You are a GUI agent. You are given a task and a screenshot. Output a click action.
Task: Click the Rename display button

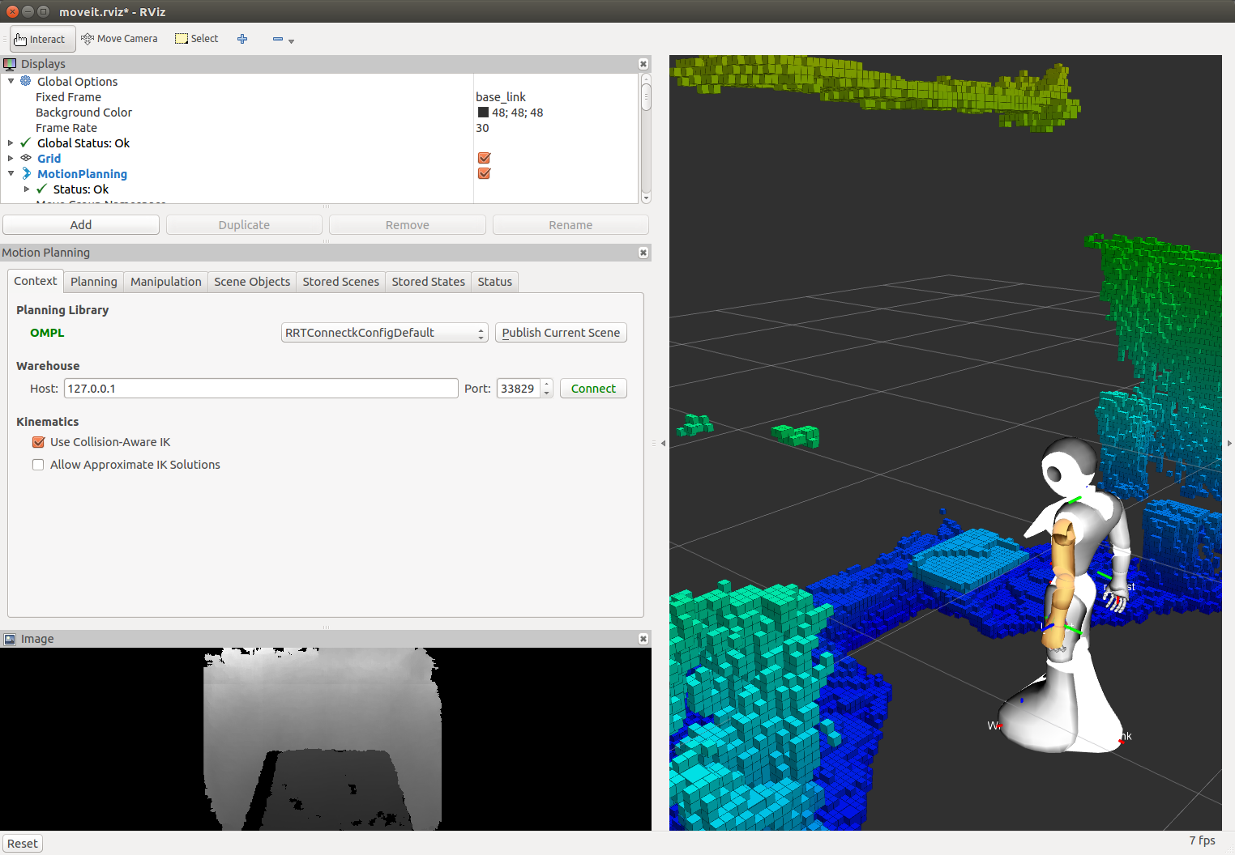tap(570, 225)
